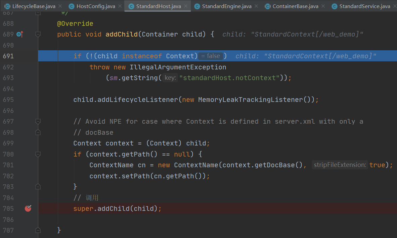Switch to the ContainerBase.java tab
Viewport: 397px width, 238px height.
pyautogui.click(x=295, y=6)
